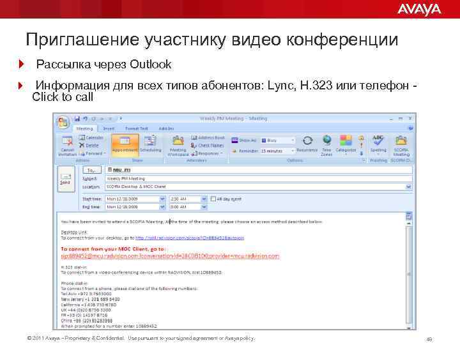Click the scroll-down arrow in message body
This screenshot has width=460, height=345.
409,328
